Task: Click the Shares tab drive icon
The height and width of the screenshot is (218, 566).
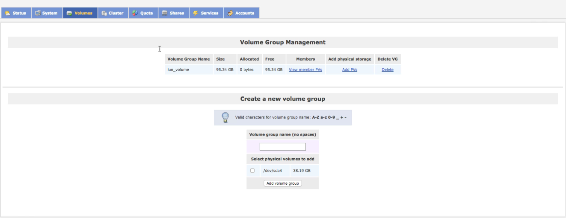Action: click(165, 13)
